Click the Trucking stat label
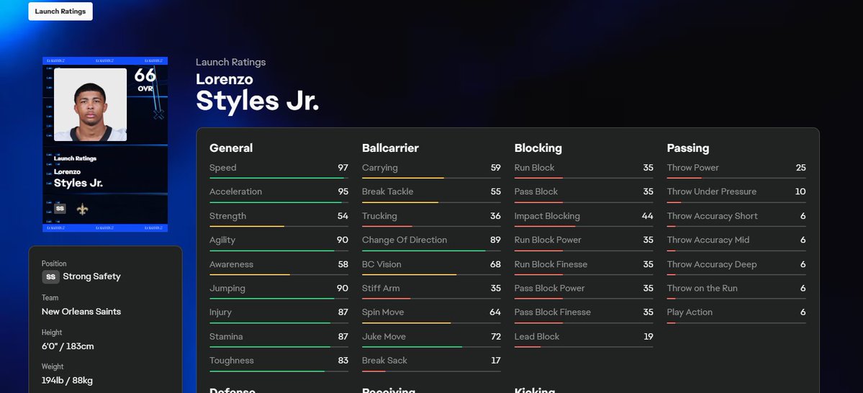The height and width of the screenshot is (393, 863). pyautogui.click(x=379, y=216)
